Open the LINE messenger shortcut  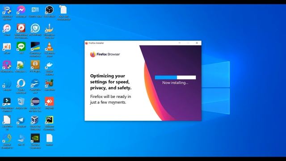coord(21,48)
